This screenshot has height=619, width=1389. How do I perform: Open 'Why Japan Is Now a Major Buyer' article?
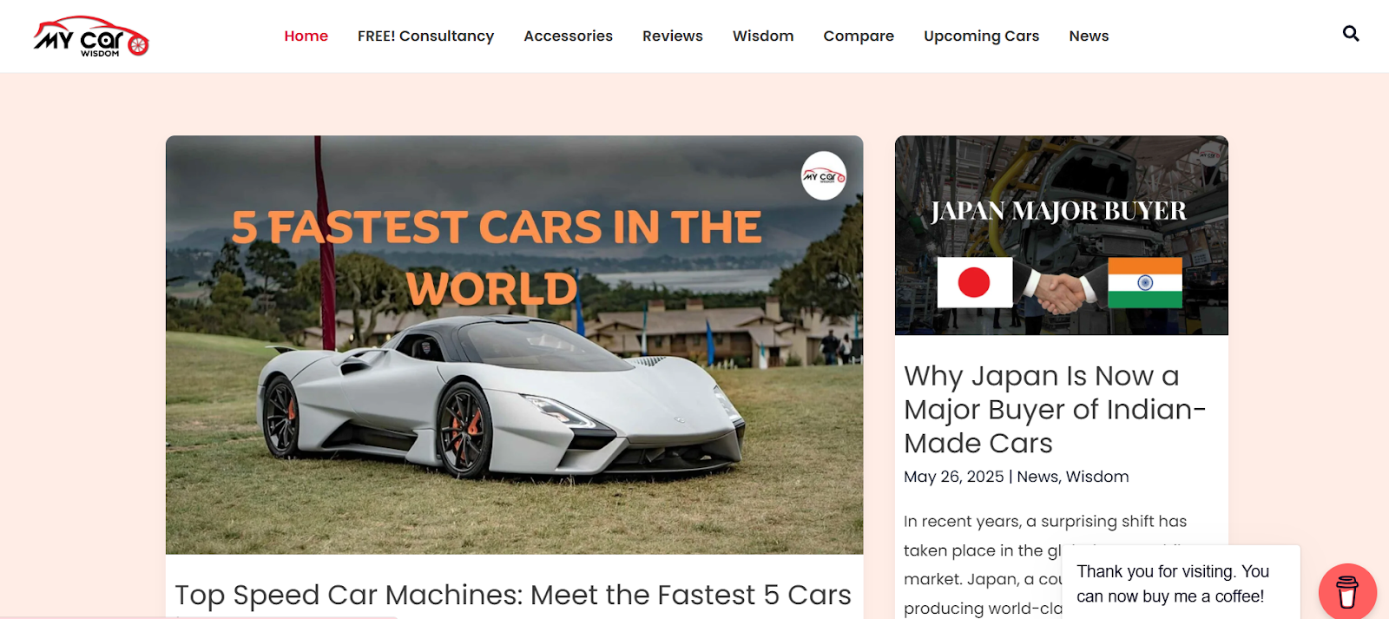pos(1055,409)
